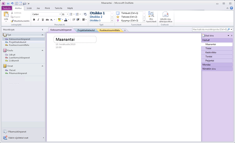Screen dimensions: 235x143
Task: Clear all formatting icon
Action: (x=85, y=14)
